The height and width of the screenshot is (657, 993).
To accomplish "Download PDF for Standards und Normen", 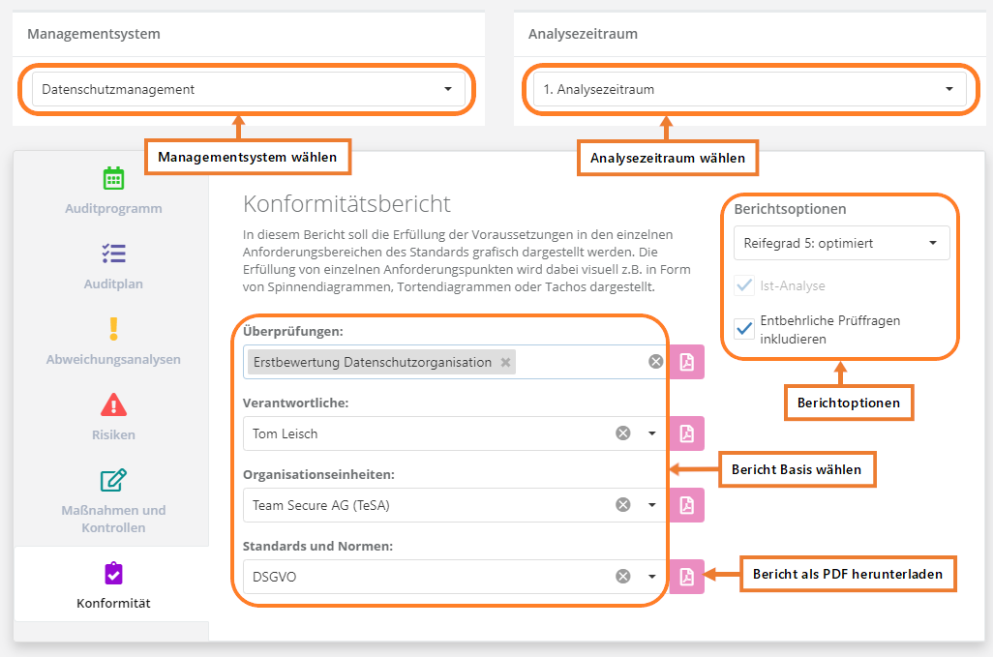I will [686, 577].
